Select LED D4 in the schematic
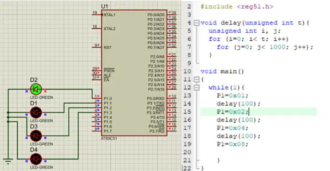 tap(36, 159)
